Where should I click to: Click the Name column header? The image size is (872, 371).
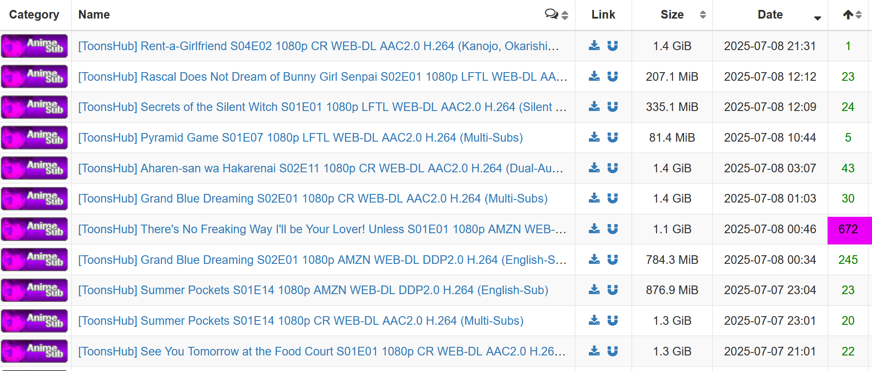[x=94, y=15]
